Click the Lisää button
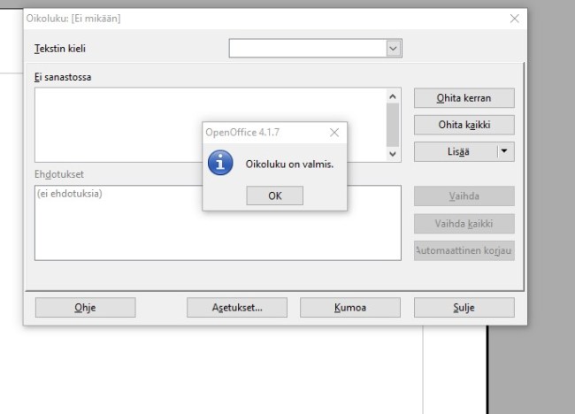The height and width of the screenshot is (414, 575). pos(453,153)
